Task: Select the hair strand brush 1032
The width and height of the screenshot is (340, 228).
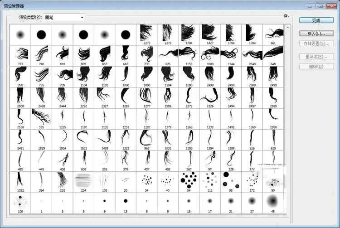Action: (x=20, y=181)
